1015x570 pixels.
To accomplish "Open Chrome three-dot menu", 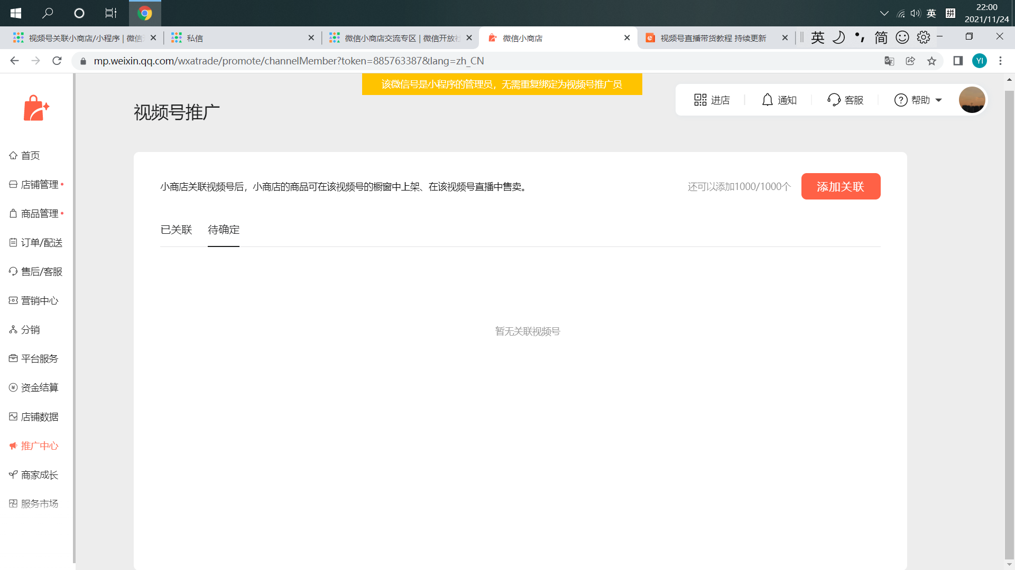I will 1000,61.
